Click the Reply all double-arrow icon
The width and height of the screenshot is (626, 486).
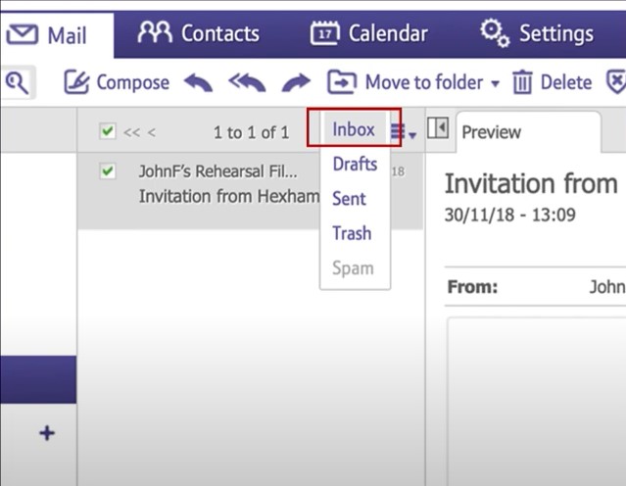click(247, 82)
